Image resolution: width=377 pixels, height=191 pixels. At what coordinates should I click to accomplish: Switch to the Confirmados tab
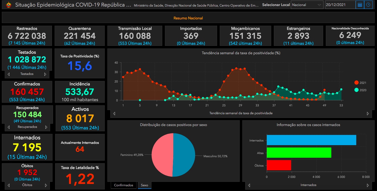124,185
